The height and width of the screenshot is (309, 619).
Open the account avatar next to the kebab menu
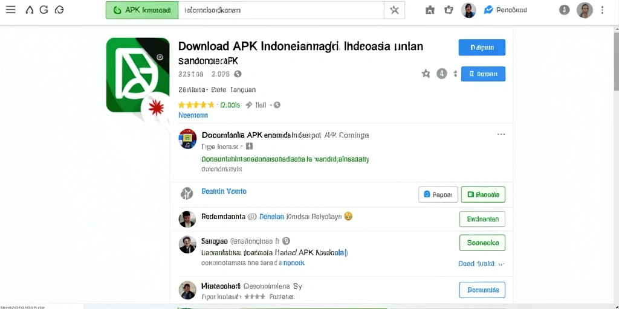click(585, 10)
